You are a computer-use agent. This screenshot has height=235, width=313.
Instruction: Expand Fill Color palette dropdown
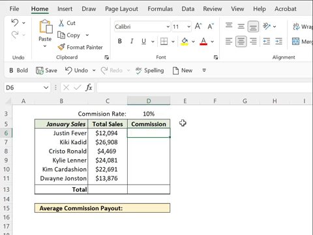point(193,41)
